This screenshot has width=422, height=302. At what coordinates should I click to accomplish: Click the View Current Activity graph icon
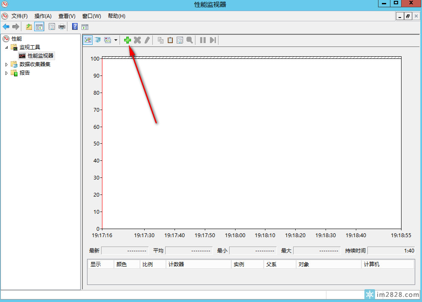tap(87, 40)
